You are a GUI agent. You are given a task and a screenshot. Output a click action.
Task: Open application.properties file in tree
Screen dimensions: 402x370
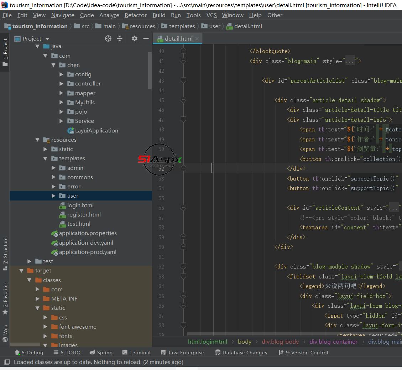click(88, 233)
